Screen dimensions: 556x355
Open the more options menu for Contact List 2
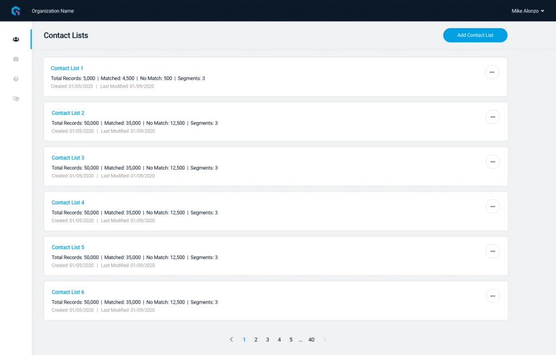click(492, 117)
